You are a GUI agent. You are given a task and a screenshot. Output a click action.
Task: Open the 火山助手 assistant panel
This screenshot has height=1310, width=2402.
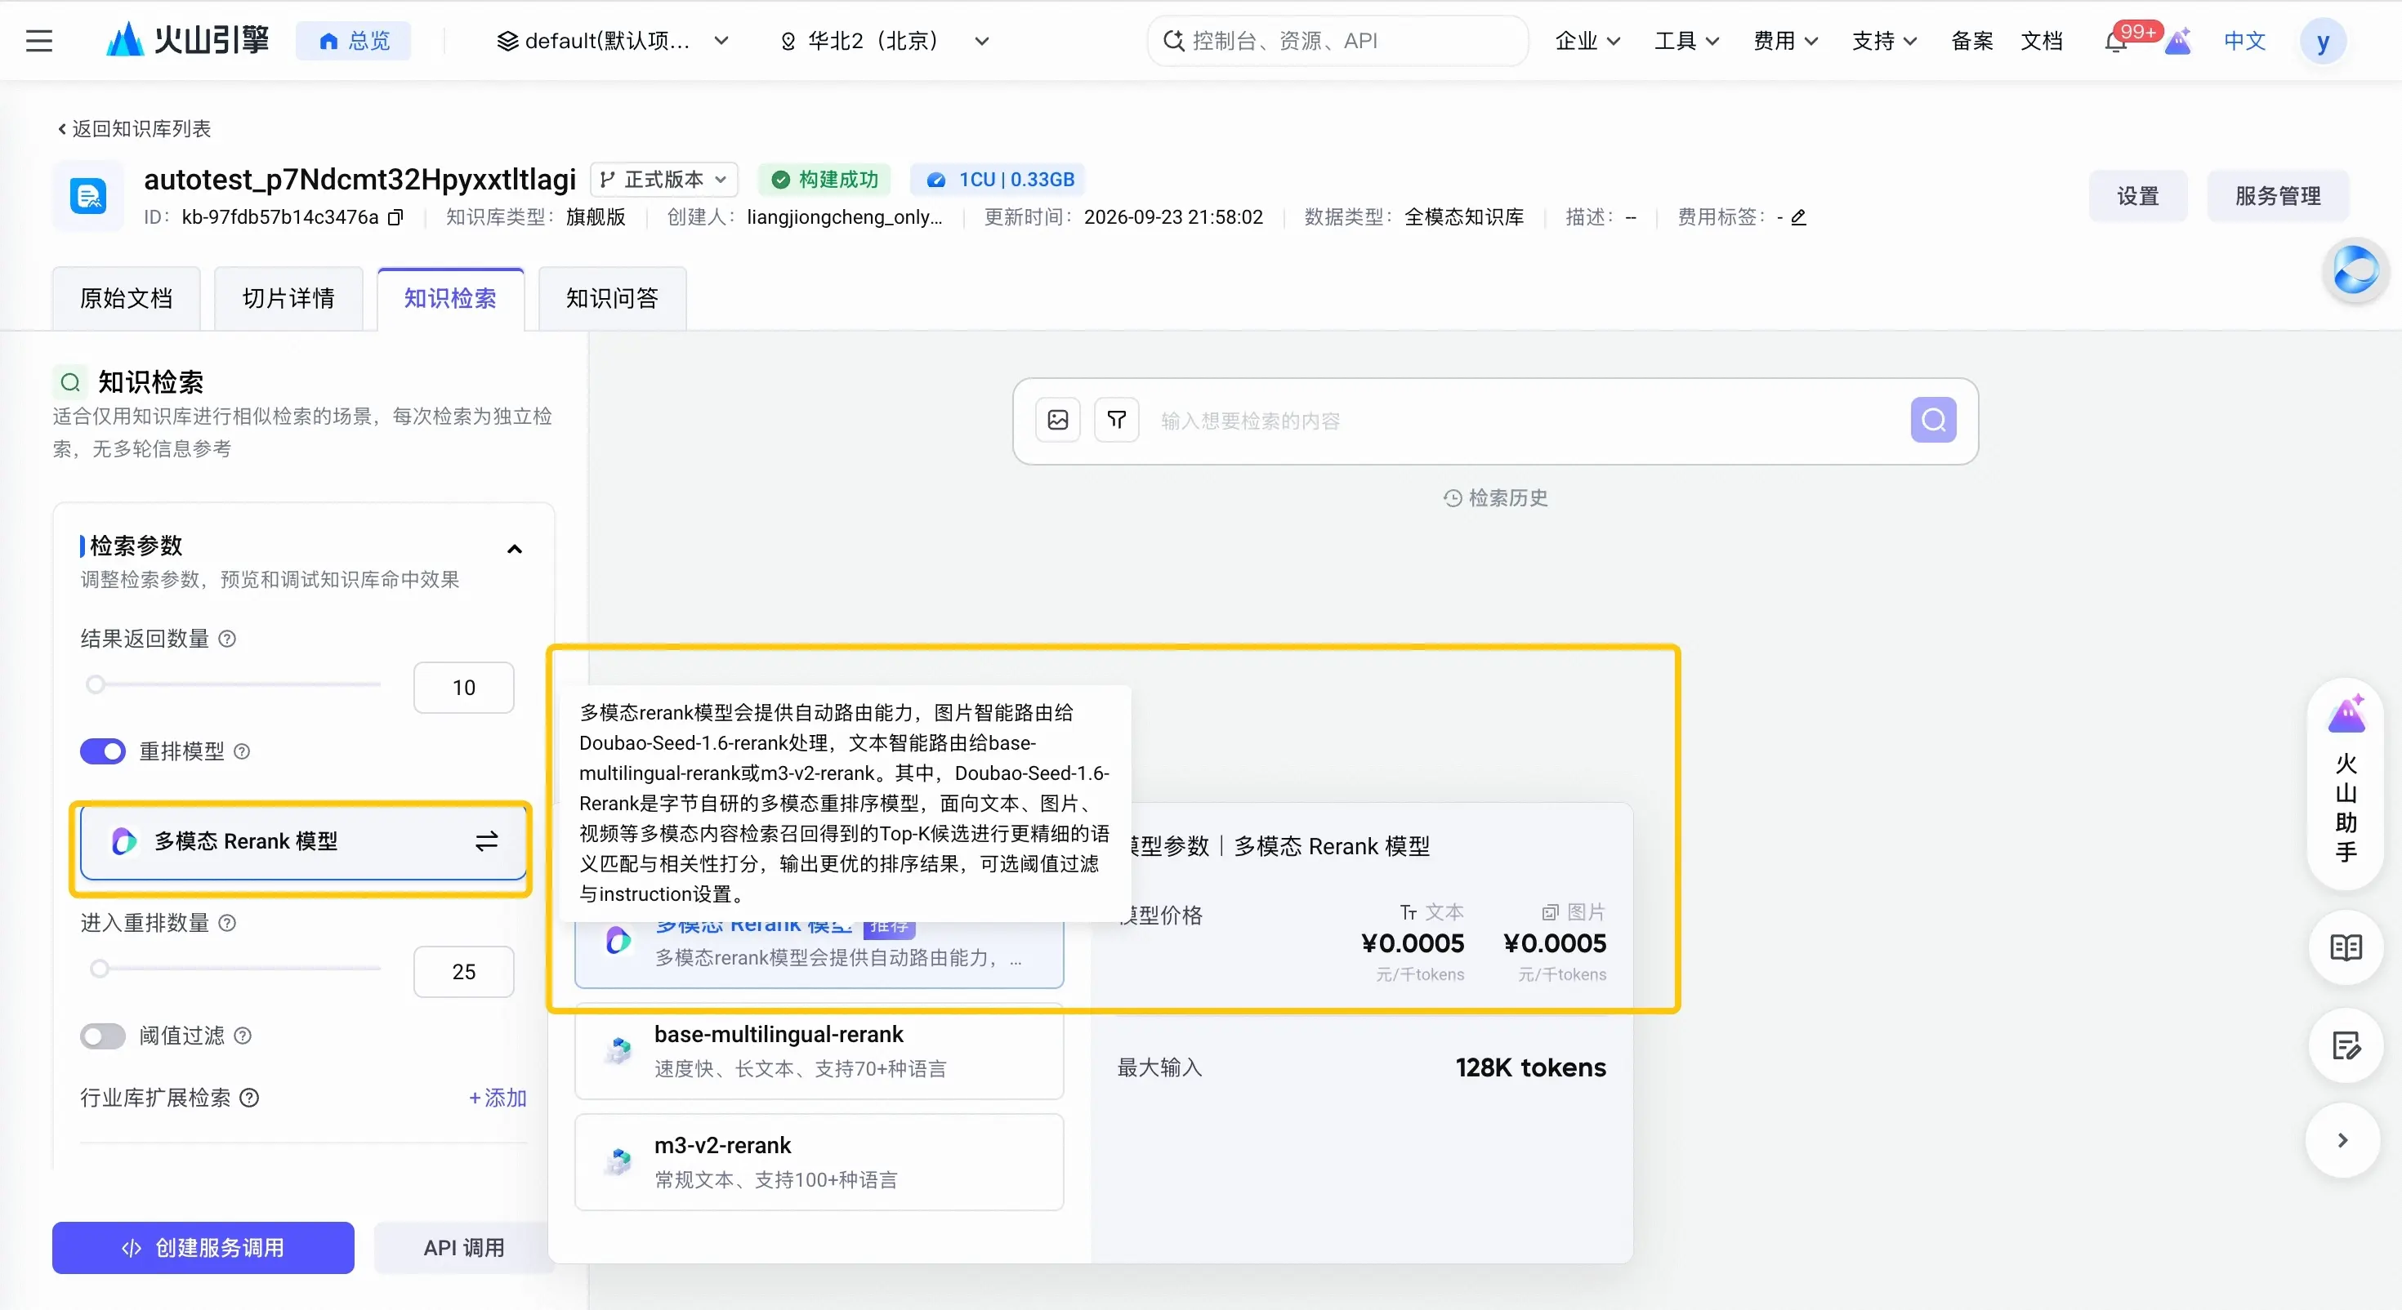coord(2346,782)
